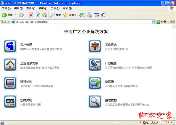Click description 摆脱Excel的束缚，轻松管理客户资源
This screenshot has width=176, height=125.
(41, 49)
